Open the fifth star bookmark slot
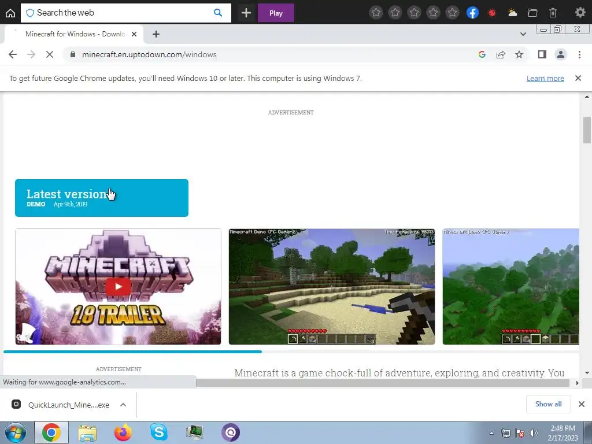The image size is (592, 444). [452, 13]
